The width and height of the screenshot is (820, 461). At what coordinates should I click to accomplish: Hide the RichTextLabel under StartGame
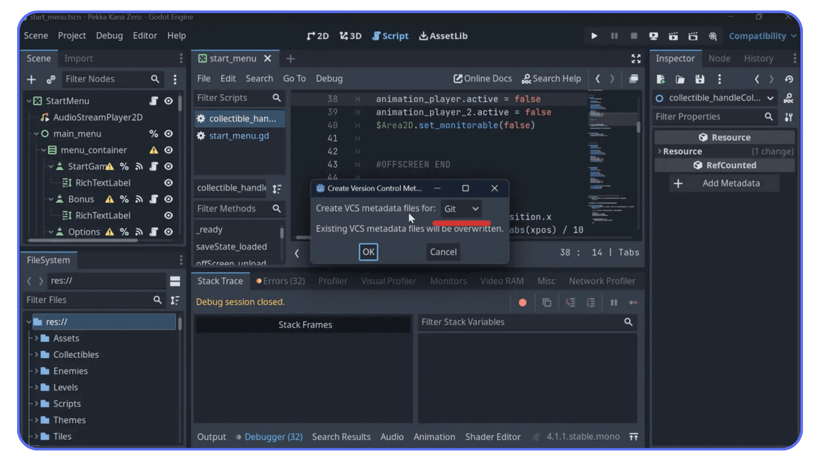[168, 183]
